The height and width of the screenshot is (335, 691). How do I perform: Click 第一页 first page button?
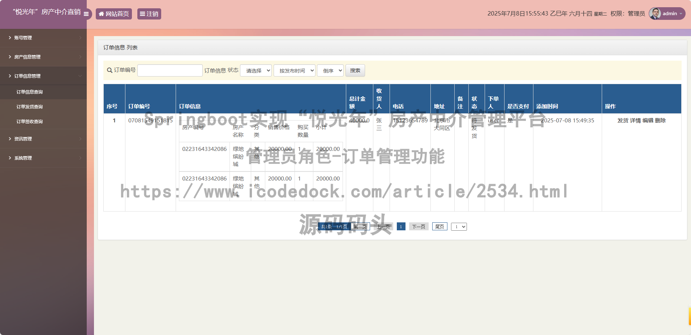pos(360,227)
